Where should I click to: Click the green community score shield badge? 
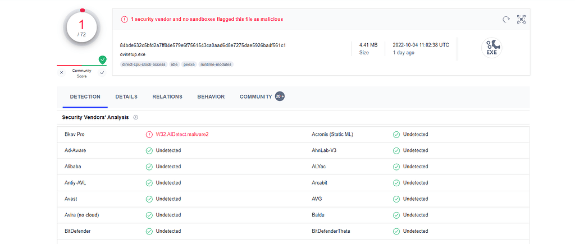click(x=102, y=59)
